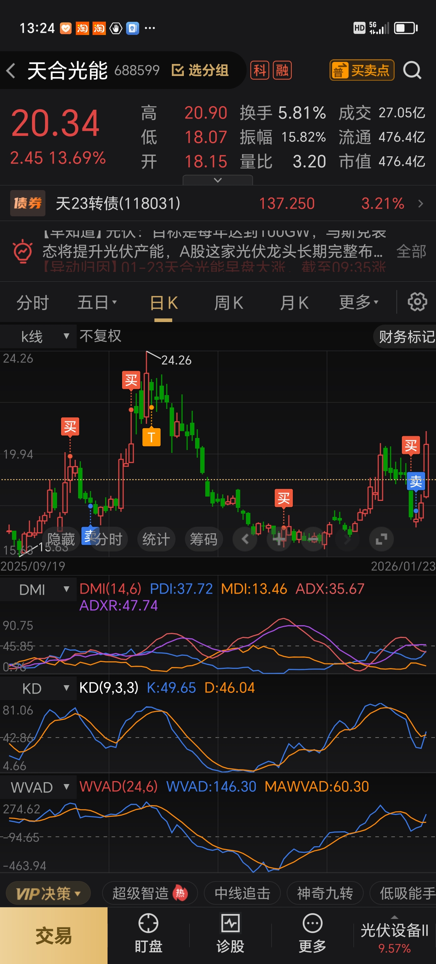Image resolution: width=436 pixels, height=964 pixels.
Task: Open the bottom 更多 menu icon
Action: (312, 933)
